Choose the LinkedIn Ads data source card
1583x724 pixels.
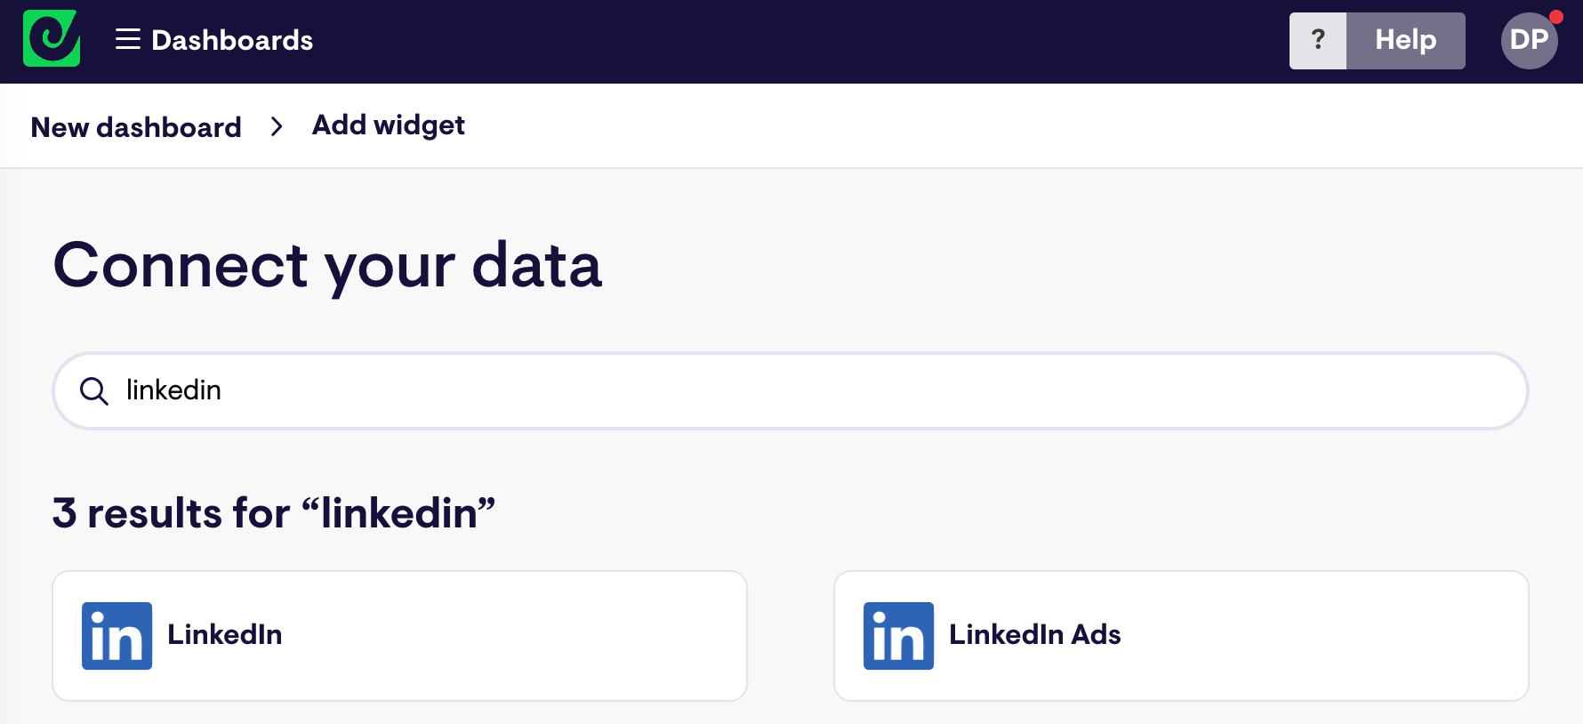tap(1181, 635)
